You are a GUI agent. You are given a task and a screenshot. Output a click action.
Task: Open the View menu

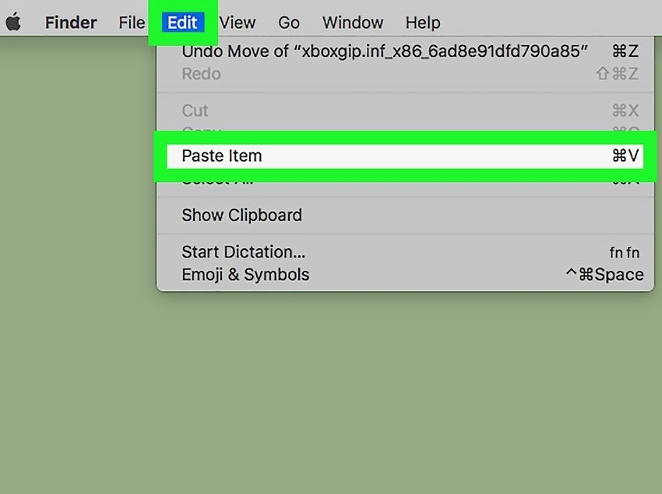pyautogui.click(x=238, y=23)
